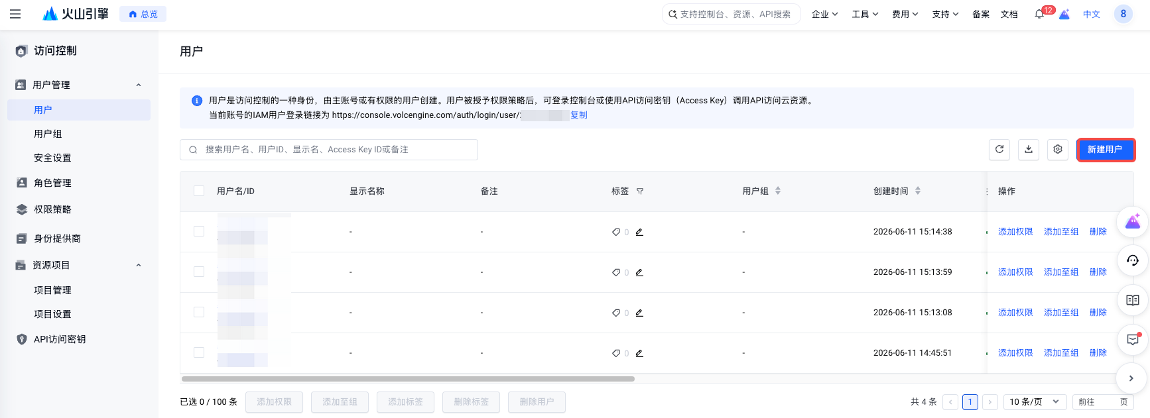Click the tag filter funnel icon

click(640, 191)
